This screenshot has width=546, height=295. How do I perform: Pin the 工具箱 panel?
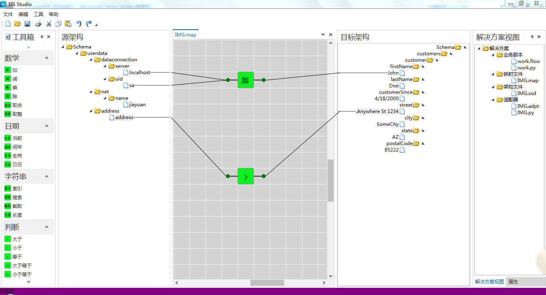tap(42, 37)
